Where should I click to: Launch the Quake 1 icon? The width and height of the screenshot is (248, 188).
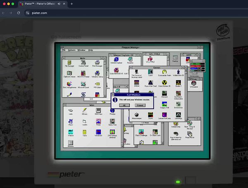178,84
